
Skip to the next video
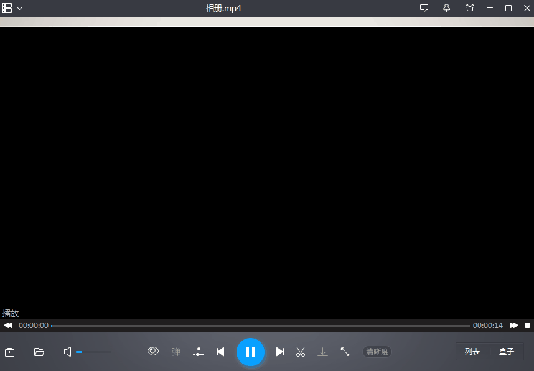[280, 352]
